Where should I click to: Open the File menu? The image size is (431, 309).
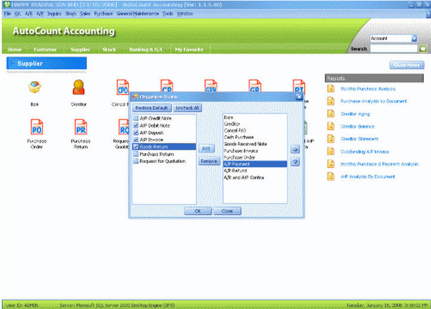point(7,14)
